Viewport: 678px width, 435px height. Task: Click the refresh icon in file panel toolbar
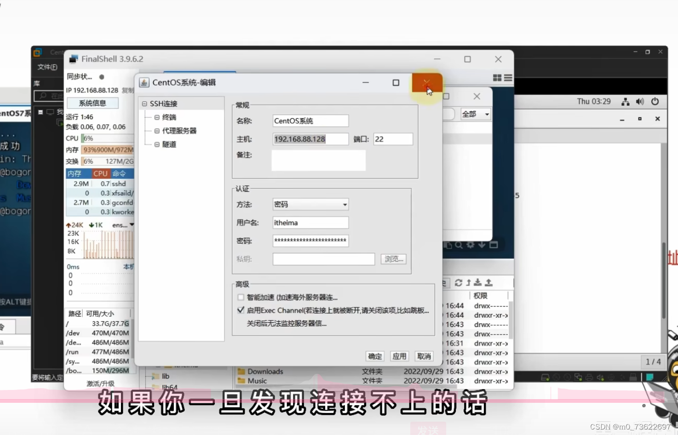458,283
